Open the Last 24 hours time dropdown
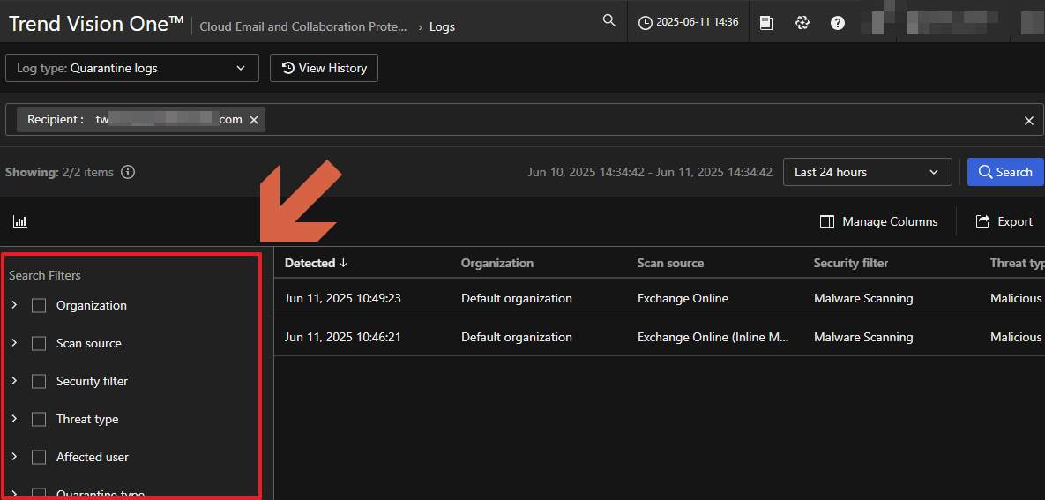Screen dimensions: 1045x500 (867, 173)
